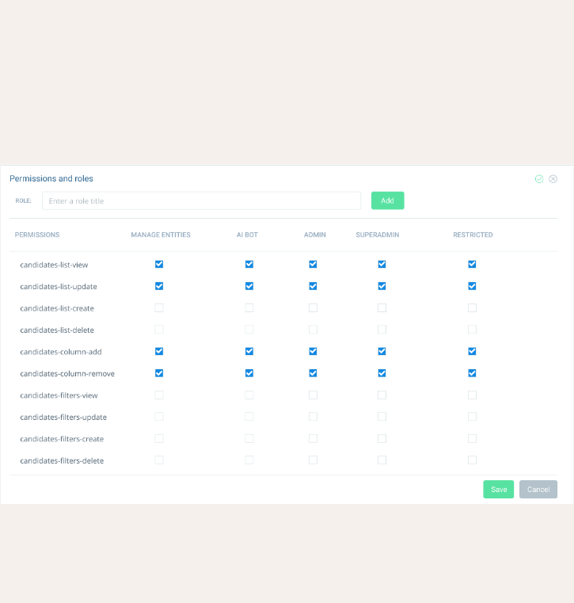The height and width of the screenshot is (603, 574).
Task: Uncheck candidates-list-view for Restricted
Action: 472,264
